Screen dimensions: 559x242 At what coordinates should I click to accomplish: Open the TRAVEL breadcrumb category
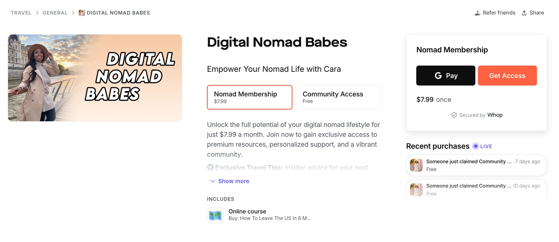tap(21, 13)
